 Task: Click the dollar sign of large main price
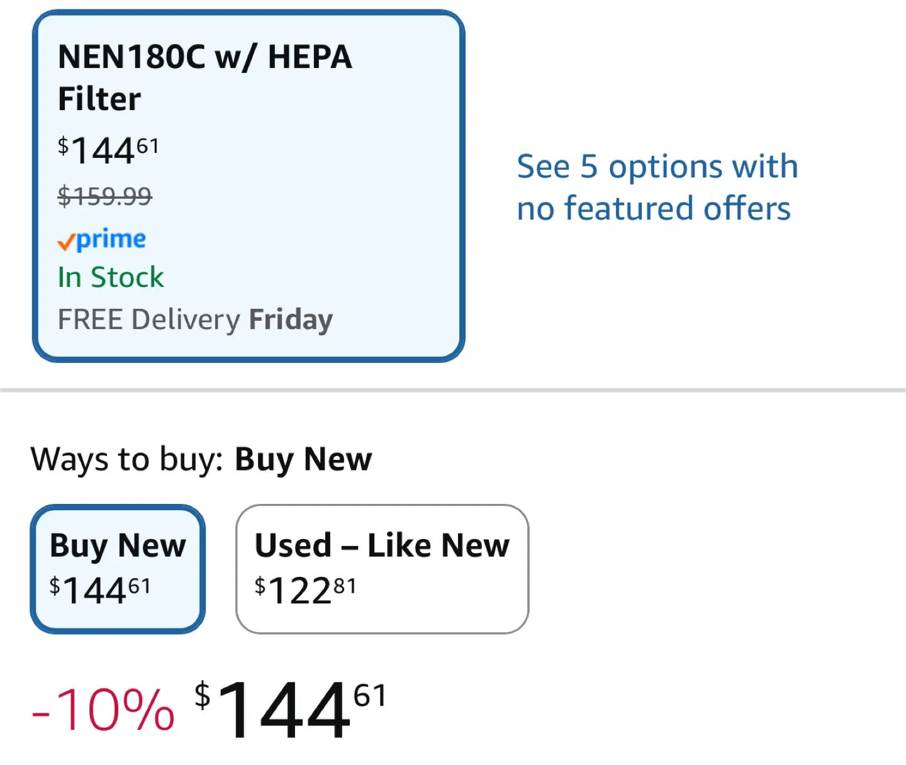tap(202, 696)
